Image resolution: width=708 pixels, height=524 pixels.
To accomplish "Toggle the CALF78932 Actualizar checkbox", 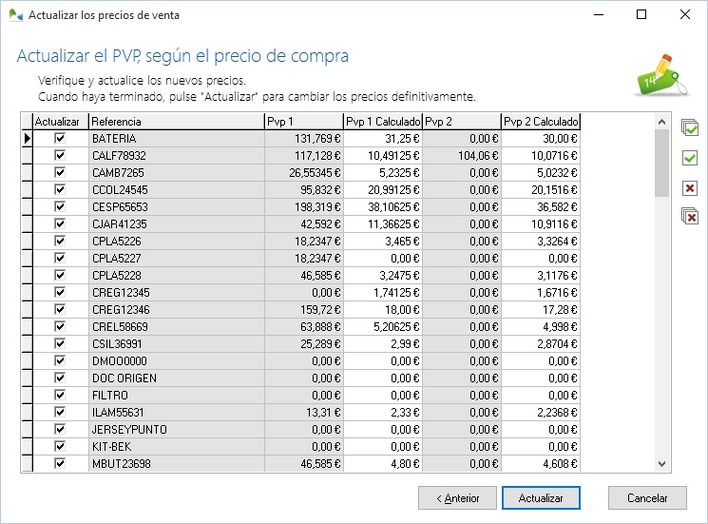I will pos(60,155).
